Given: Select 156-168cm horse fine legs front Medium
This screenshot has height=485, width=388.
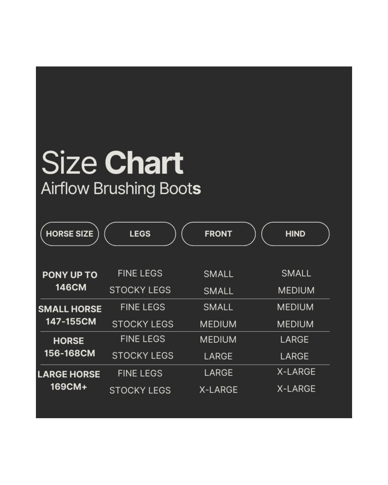Looking at the screenshot, I should click(218, 339).
